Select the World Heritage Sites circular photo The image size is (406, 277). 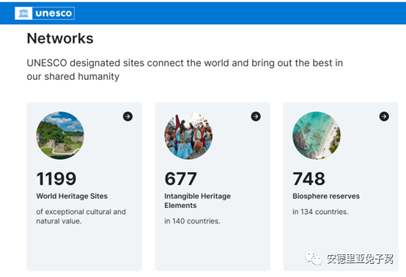pyautogui.click(x=60, y=136)
